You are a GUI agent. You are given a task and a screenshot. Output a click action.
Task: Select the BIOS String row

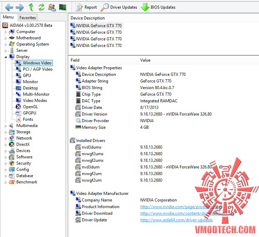tap(125, 88)
